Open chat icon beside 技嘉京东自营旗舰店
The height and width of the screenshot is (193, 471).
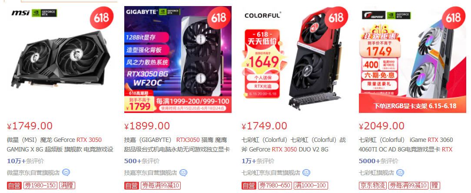[183, 173]
